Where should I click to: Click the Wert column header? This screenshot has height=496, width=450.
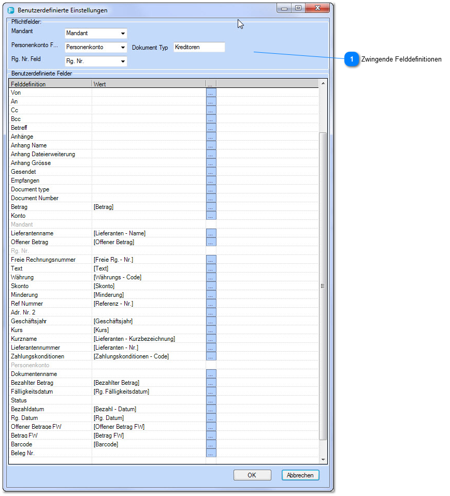tap(148, 84)
